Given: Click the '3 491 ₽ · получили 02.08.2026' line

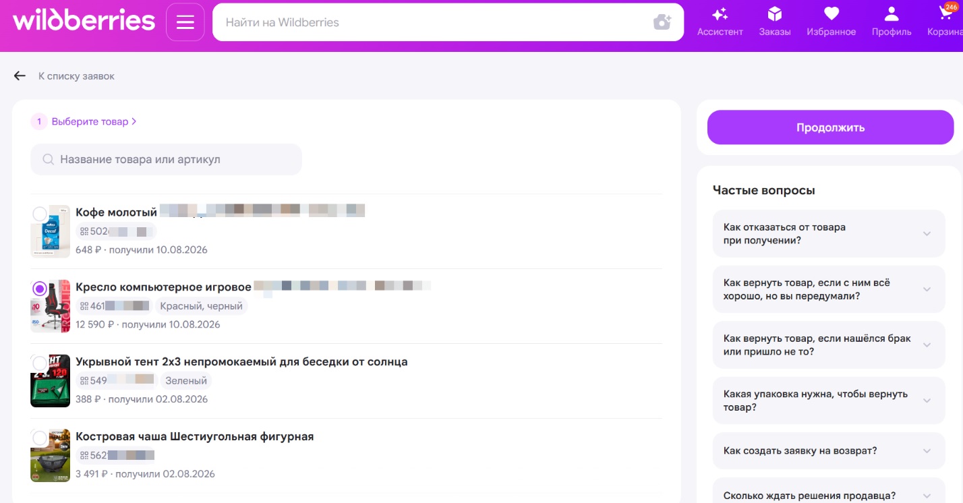Looking at the screenshot, I should click(145, 474).
